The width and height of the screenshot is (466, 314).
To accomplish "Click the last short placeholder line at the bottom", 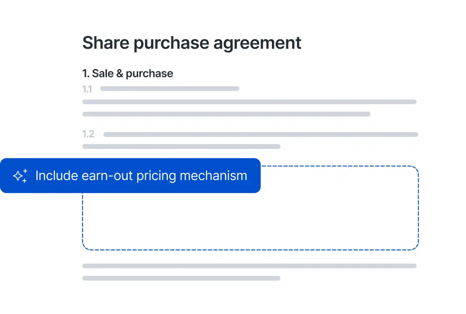I will pyautogui.click(x=181, y=278).
